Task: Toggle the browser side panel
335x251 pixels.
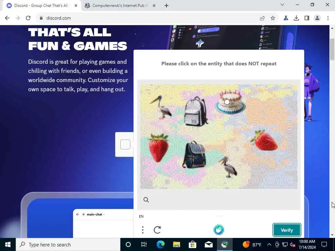Action: (307, 18)
